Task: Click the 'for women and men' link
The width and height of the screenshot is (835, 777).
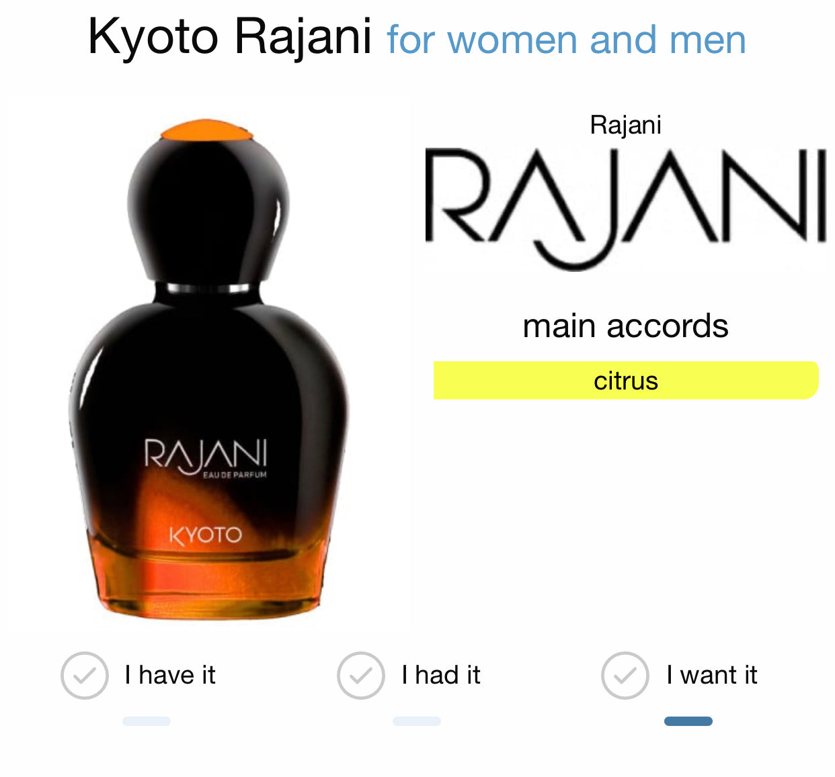Action: [567, 40]
